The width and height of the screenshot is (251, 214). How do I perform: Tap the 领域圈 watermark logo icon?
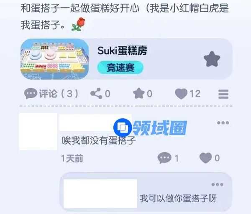tap(123, 127)
